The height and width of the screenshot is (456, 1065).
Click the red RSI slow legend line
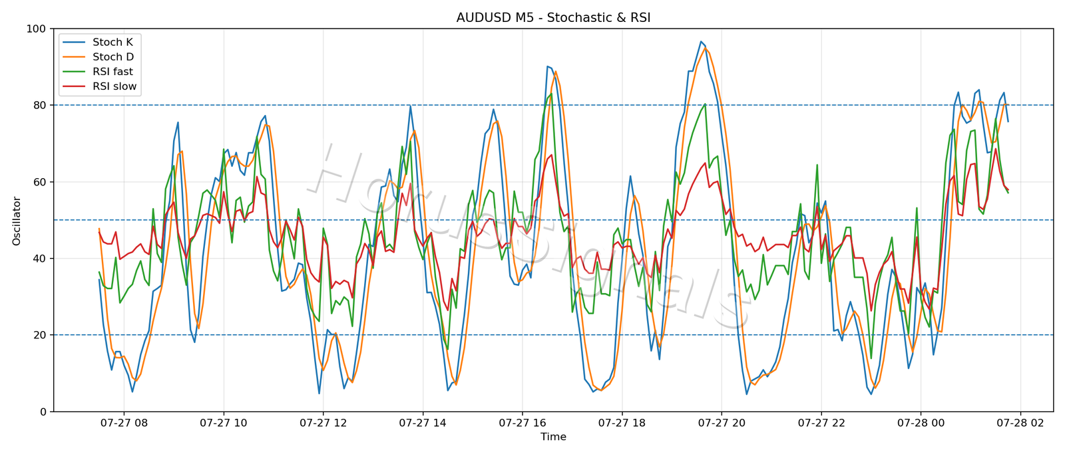coord(74,86)
